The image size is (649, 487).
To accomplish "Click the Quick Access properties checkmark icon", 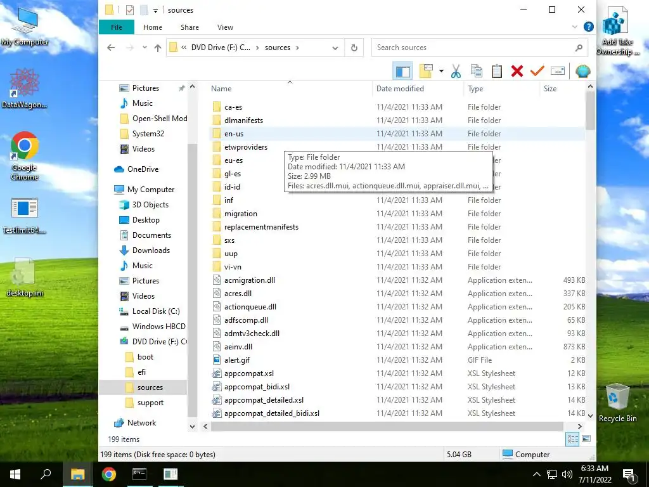I will click(129, 10).
